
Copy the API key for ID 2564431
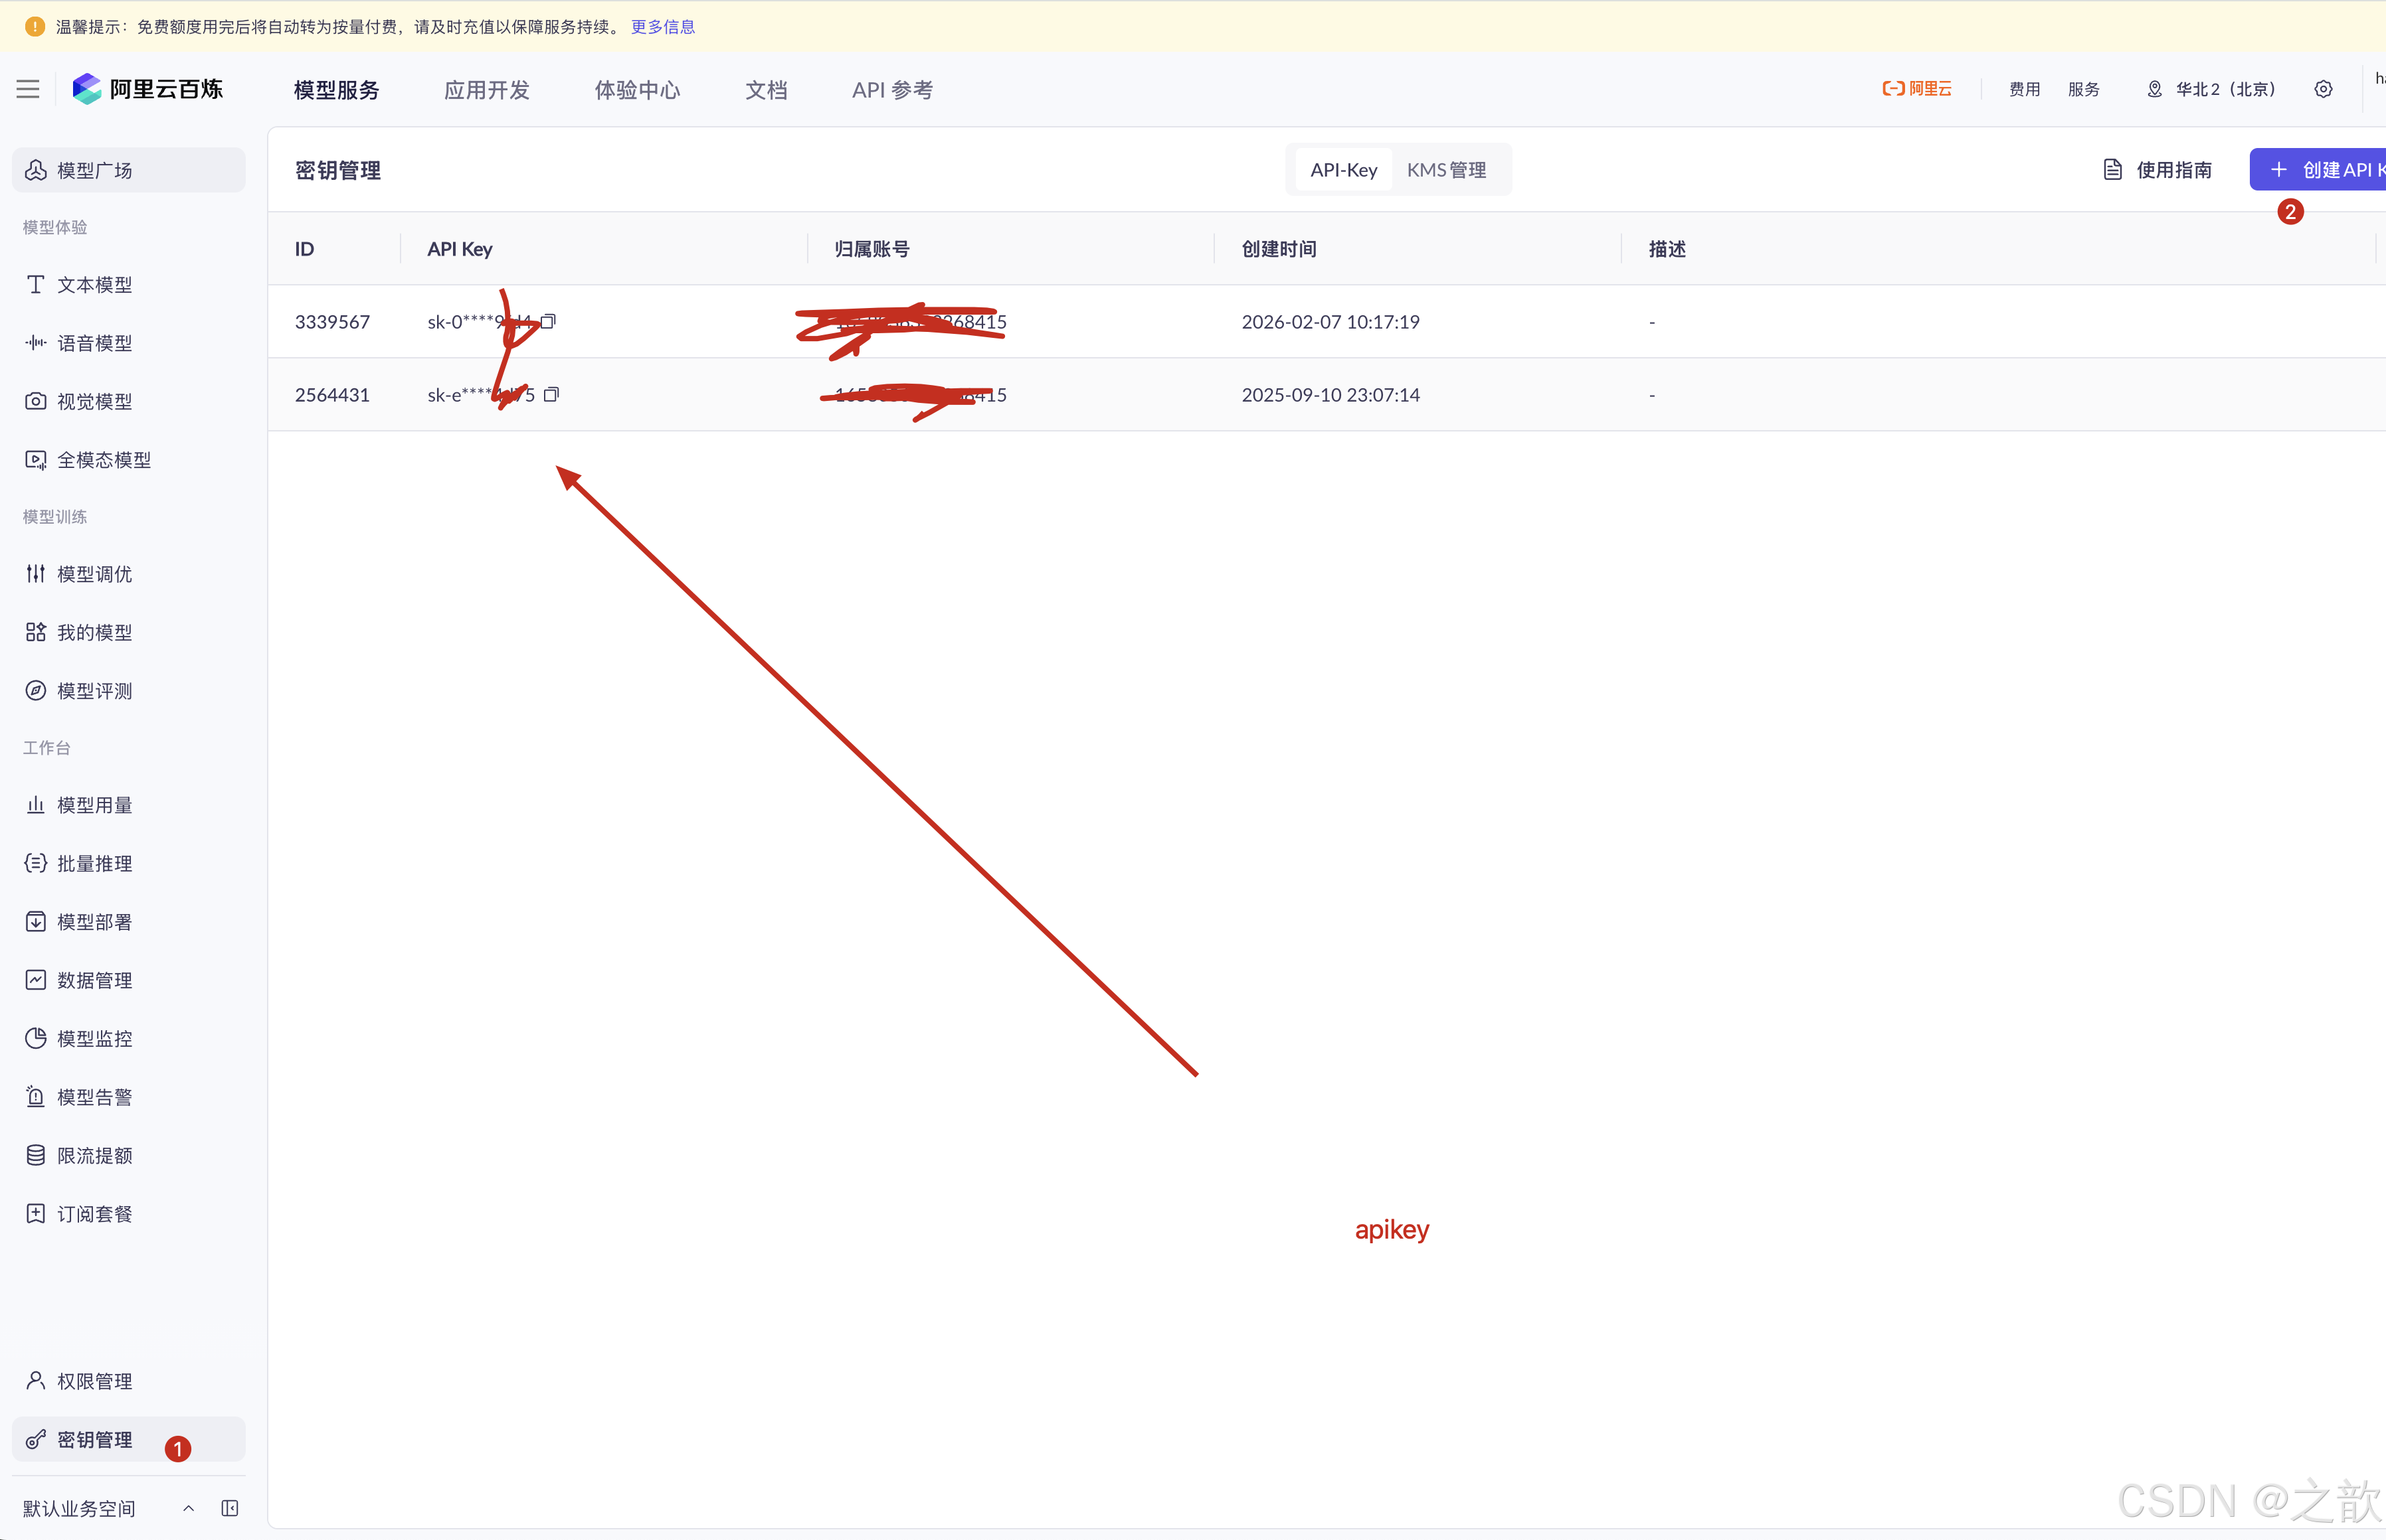click(551, 394)
